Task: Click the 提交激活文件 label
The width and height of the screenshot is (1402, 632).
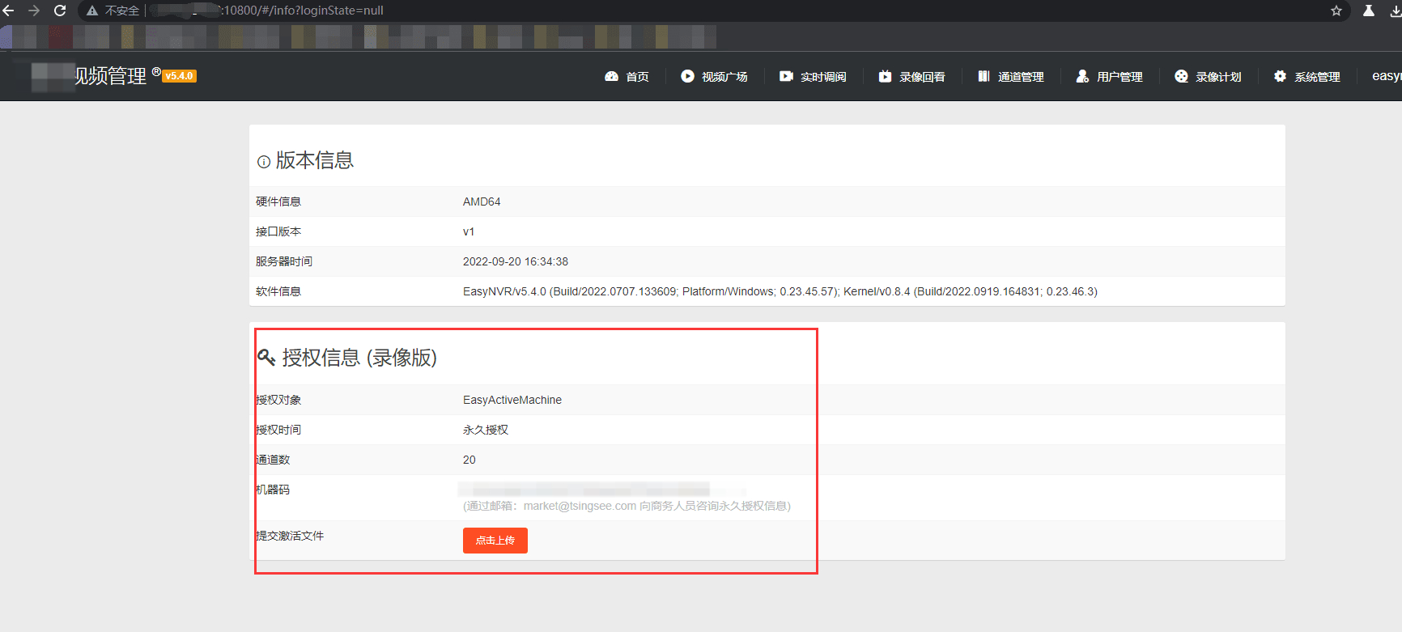Action: 290,536
